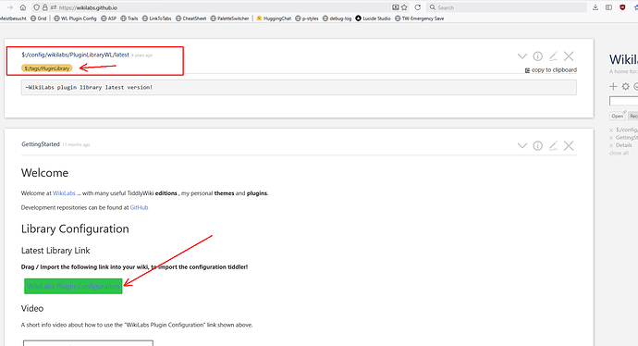Show info for PluginLibraryWL/latest tiddler

537,56
